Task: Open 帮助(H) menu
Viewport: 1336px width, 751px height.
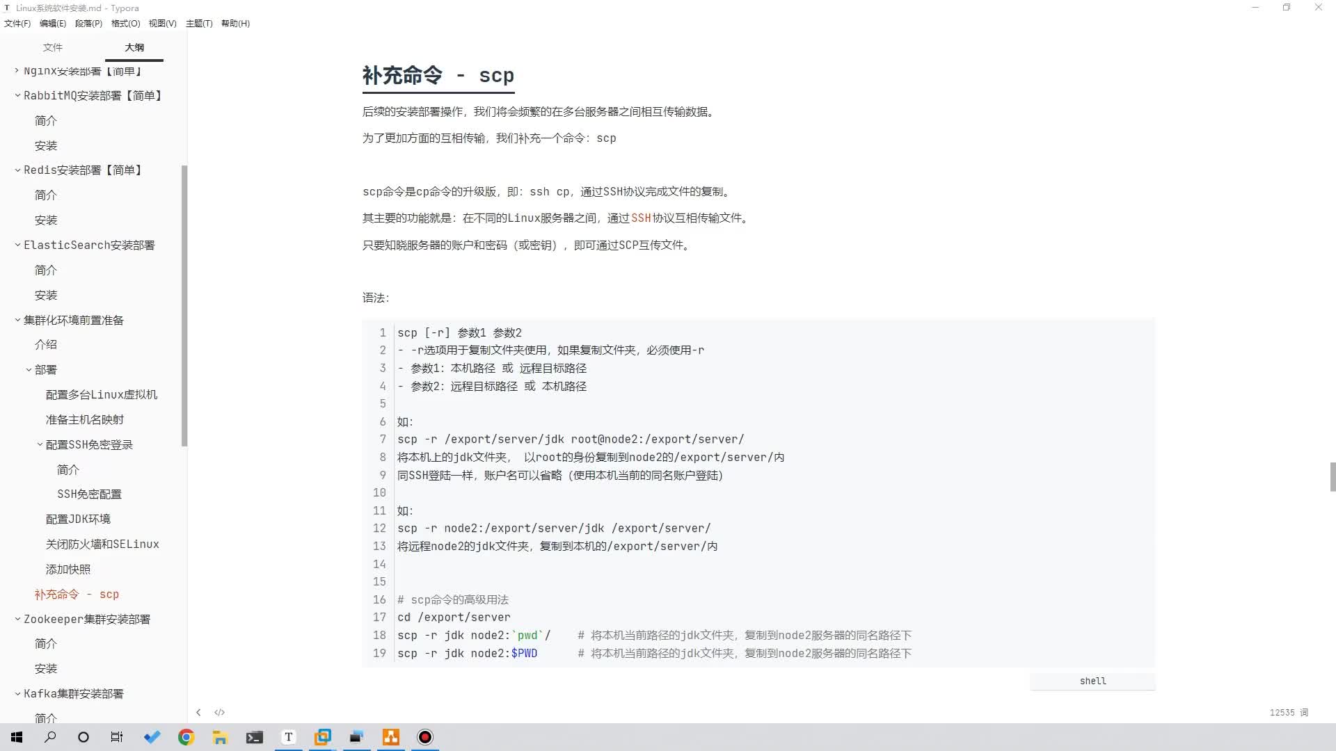Action: (235, 23)
